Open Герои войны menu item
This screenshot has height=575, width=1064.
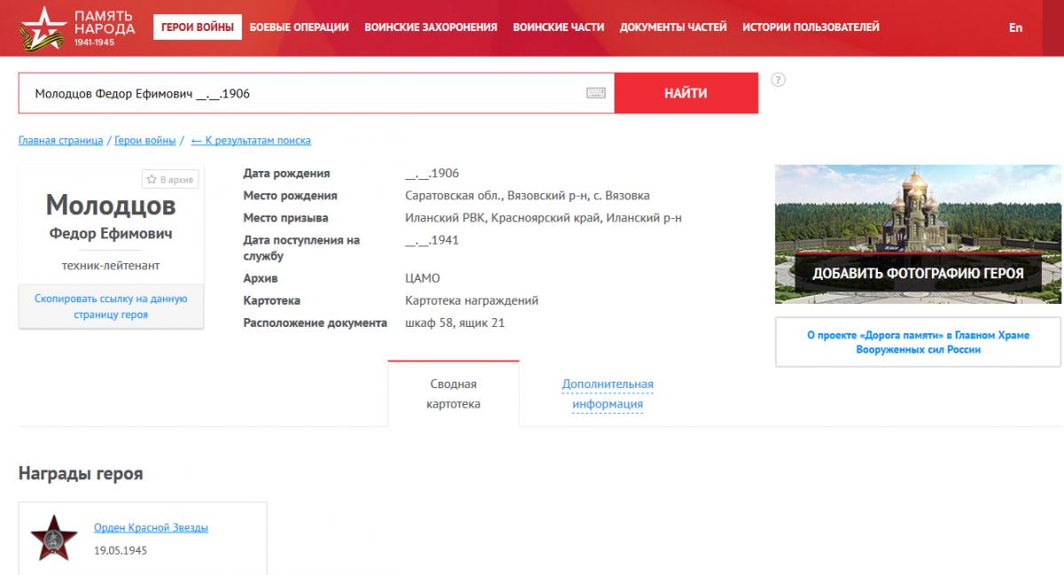(x=198, y=27)
